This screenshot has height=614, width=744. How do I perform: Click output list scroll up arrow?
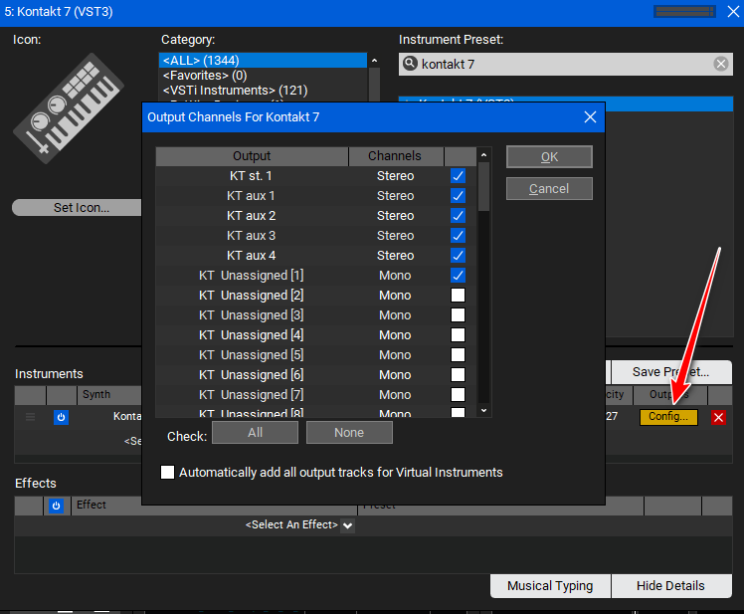tap(483, 155)
